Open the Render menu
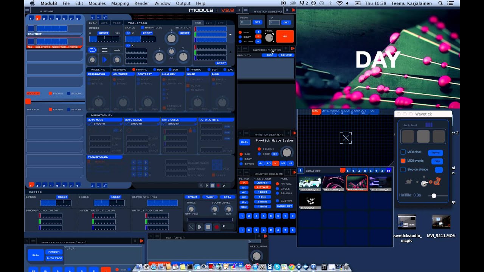This screenshot has width=484, height=272. [141, 3]
